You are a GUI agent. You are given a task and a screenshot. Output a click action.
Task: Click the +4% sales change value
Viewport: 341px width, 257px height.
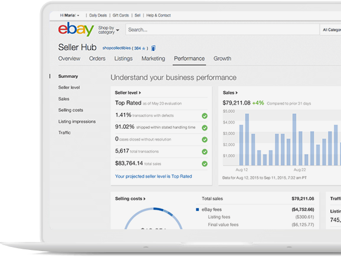click(258, 103)
